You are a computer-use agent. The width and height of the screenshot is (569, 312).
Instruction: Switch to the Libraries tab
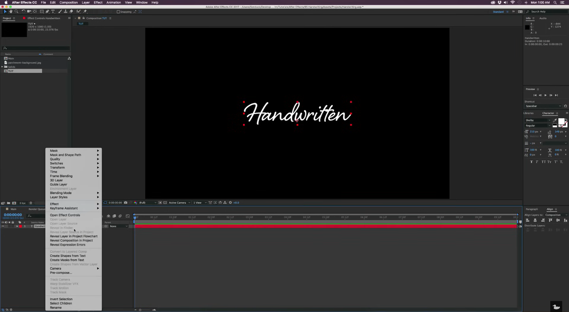pos(529,113)
